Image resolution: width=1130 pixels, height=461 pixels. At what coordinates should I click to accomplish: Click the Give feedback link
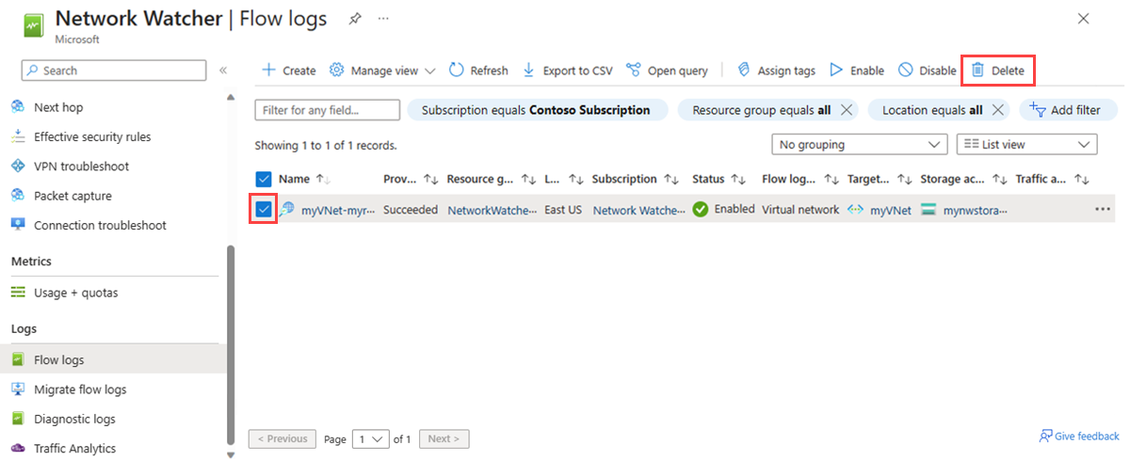point(1079,437)
